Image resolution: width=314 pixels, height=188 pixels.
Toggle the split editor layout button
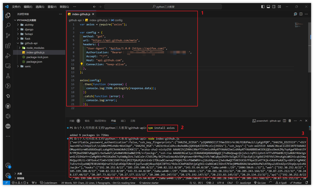(x=301, y=14)
